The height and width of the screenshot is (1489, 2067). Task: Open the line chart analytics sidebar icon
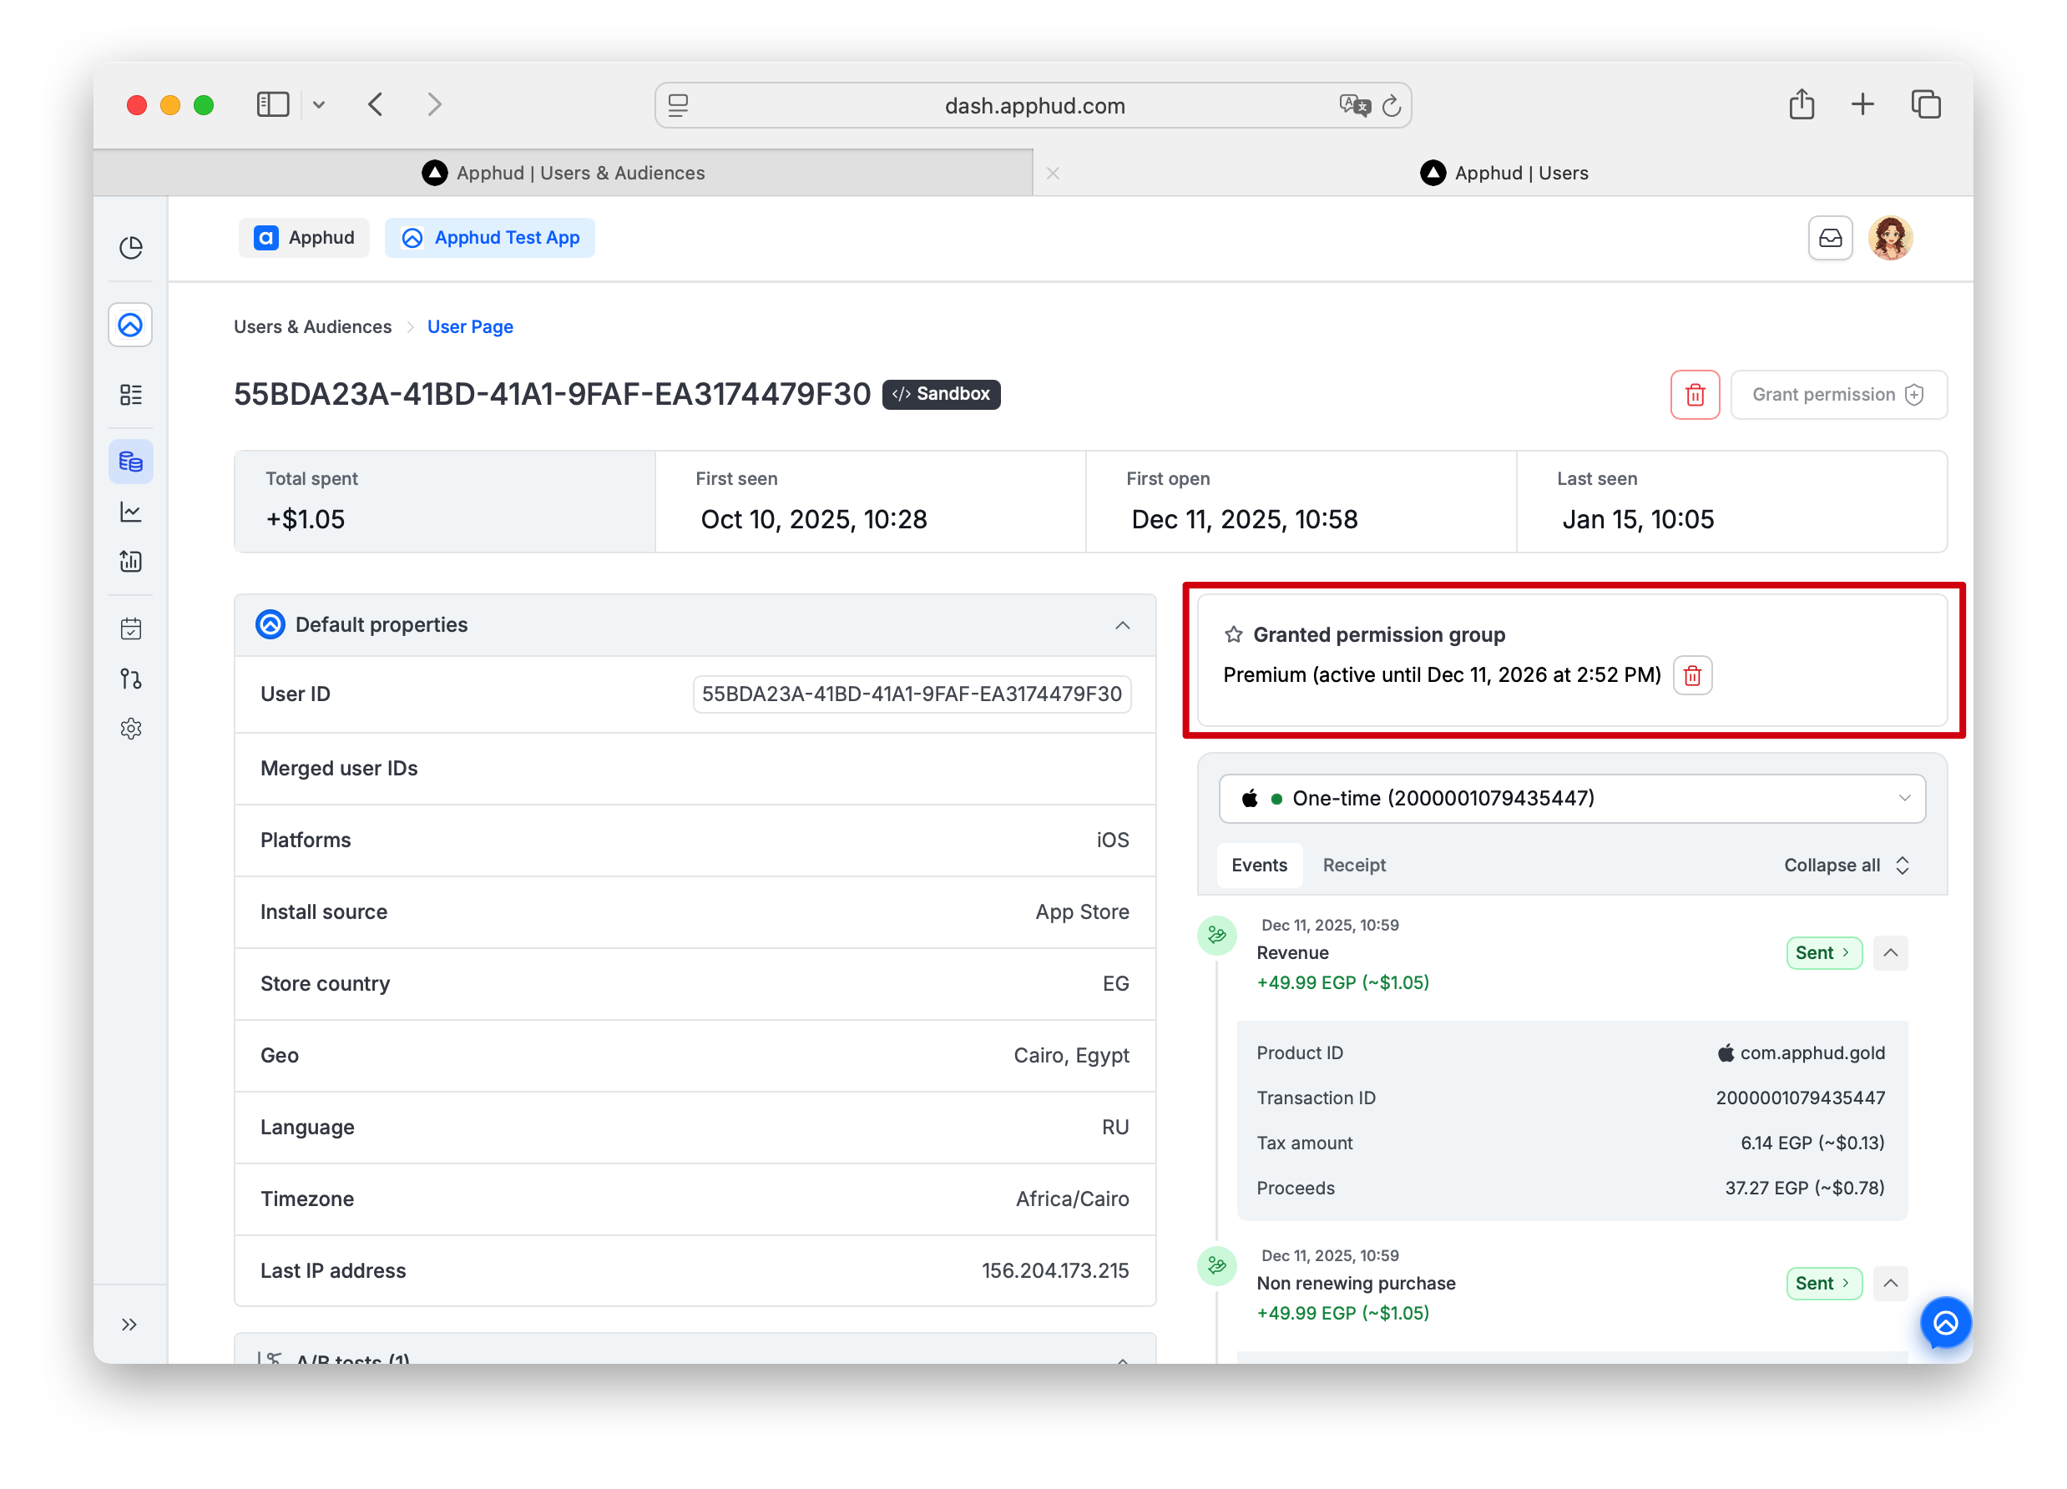130,512
